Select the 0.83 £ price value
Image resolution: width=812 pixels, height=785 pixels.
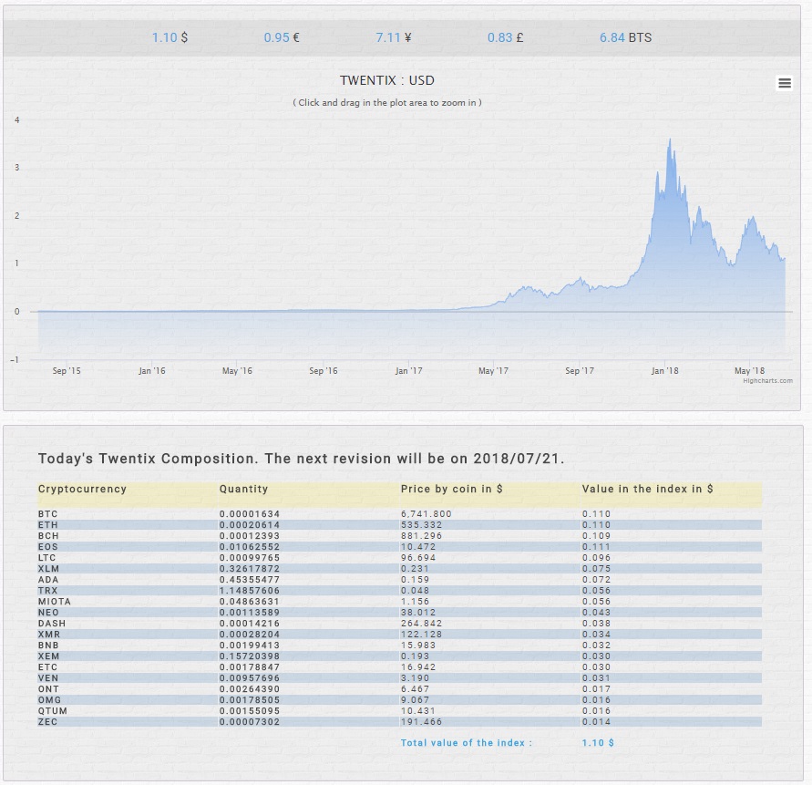(x=506, y=37)
